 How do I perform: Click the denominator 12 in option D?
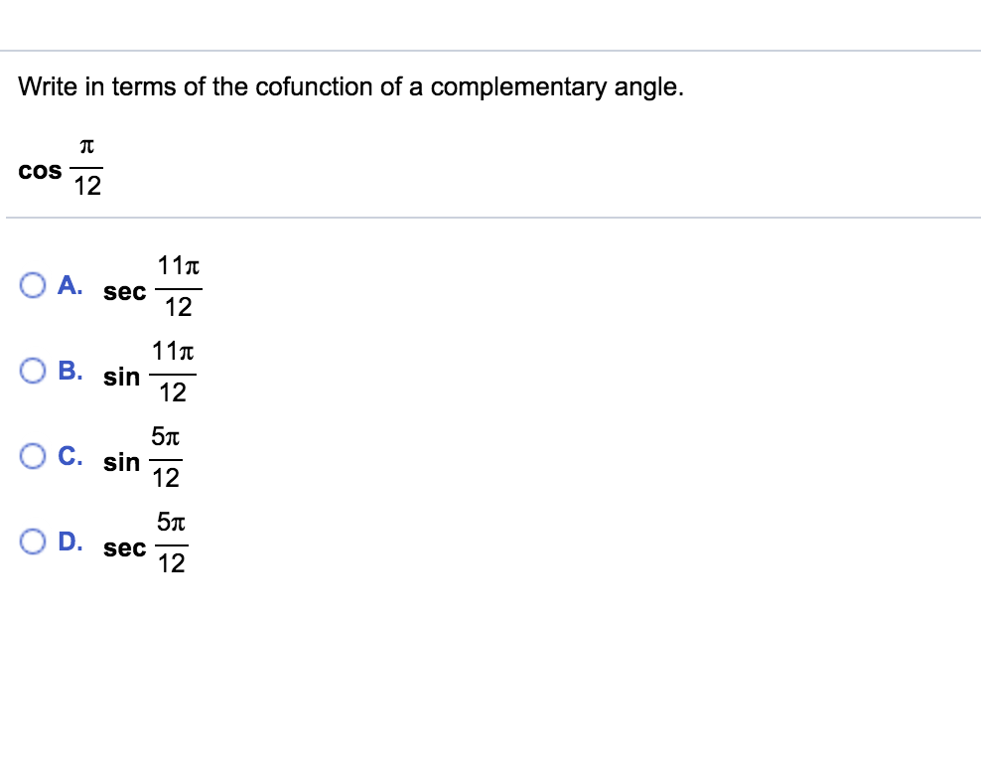(x=171, y=562)
